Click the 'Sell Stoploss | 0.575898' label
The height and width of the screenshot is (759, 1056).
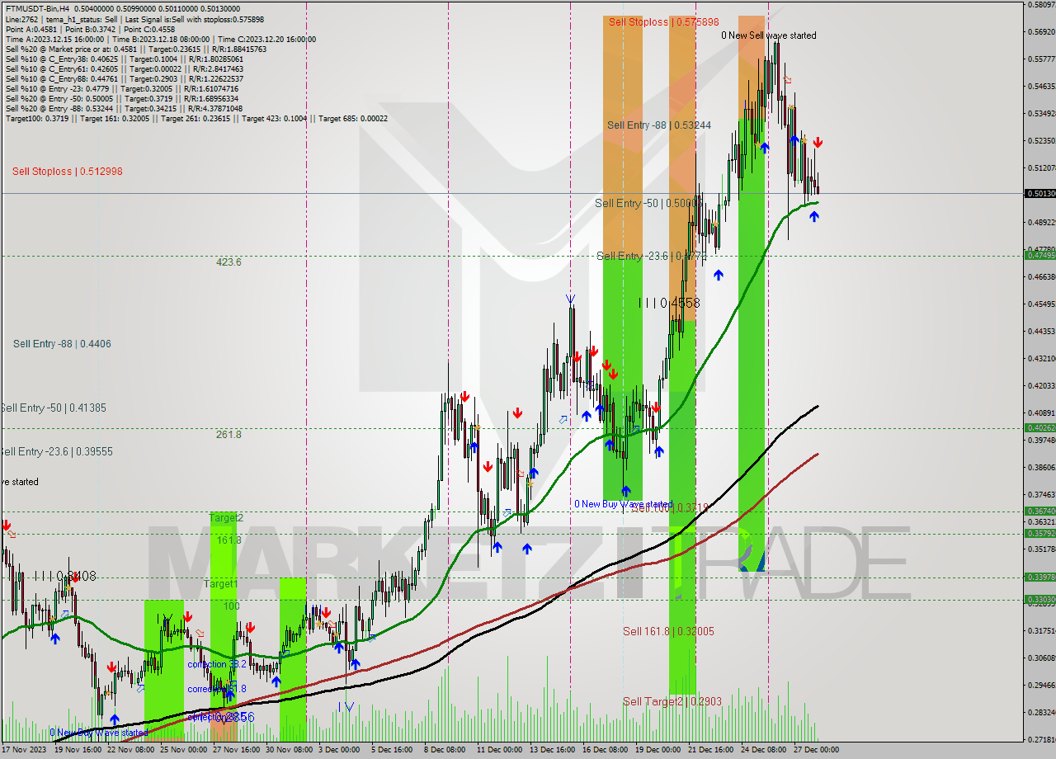coord(663,22)
